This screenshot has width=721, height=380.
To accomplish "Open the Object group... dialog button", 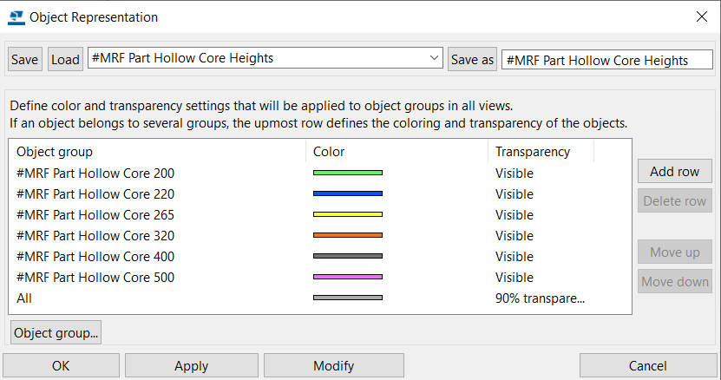I will point(56,332).
